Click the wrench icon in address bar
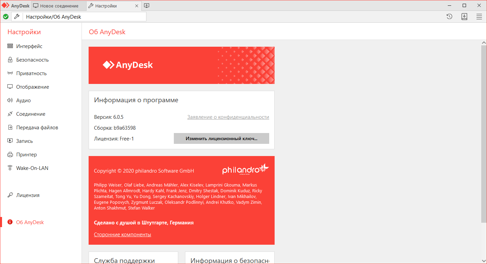 [17, 17]
